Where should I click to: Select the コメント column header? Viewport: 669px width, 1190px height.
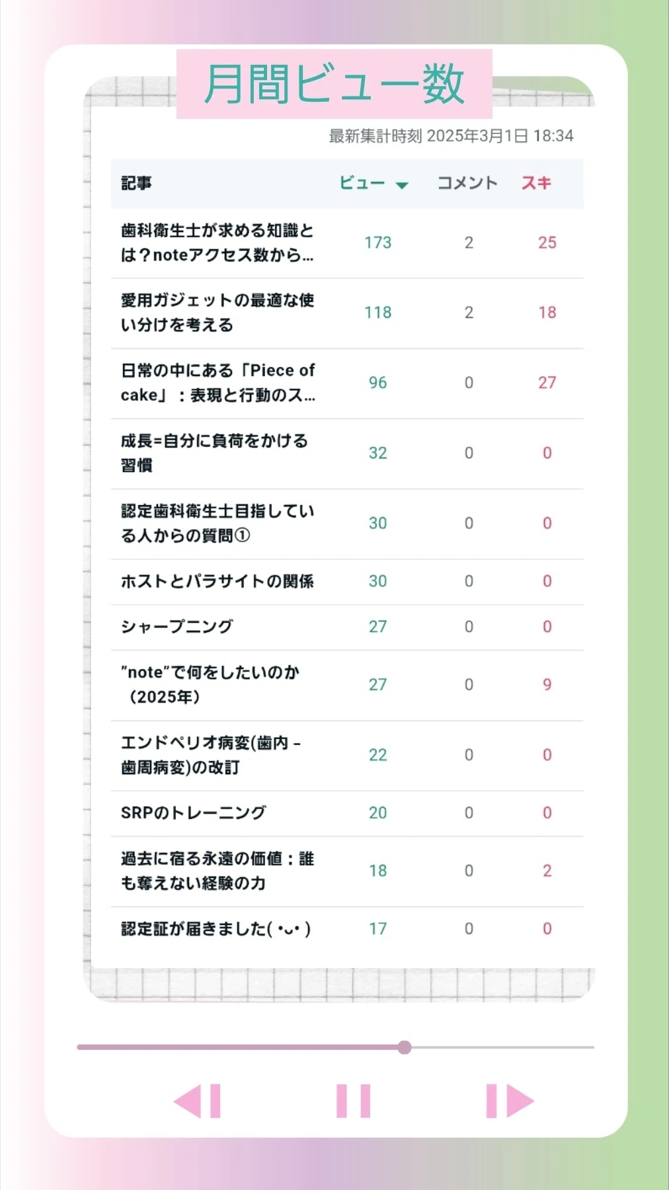(467, 183)
